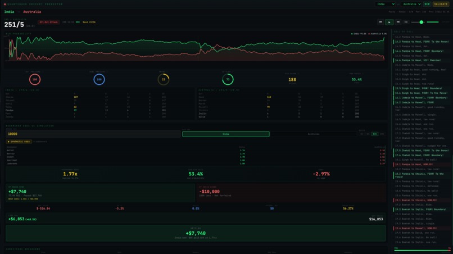Open the India team dropdown
Image resolution: width=453 pixels, height=254 pixels.
click(386, 4)
